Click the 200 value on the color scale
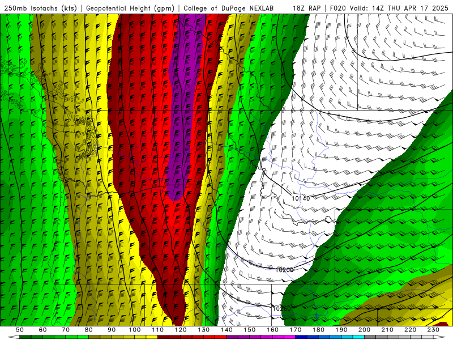 pos(364,330)
